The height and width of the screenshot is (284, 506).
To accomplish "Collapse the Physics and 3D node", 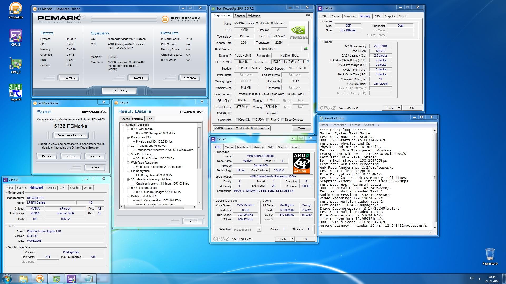I will [128, 138].
